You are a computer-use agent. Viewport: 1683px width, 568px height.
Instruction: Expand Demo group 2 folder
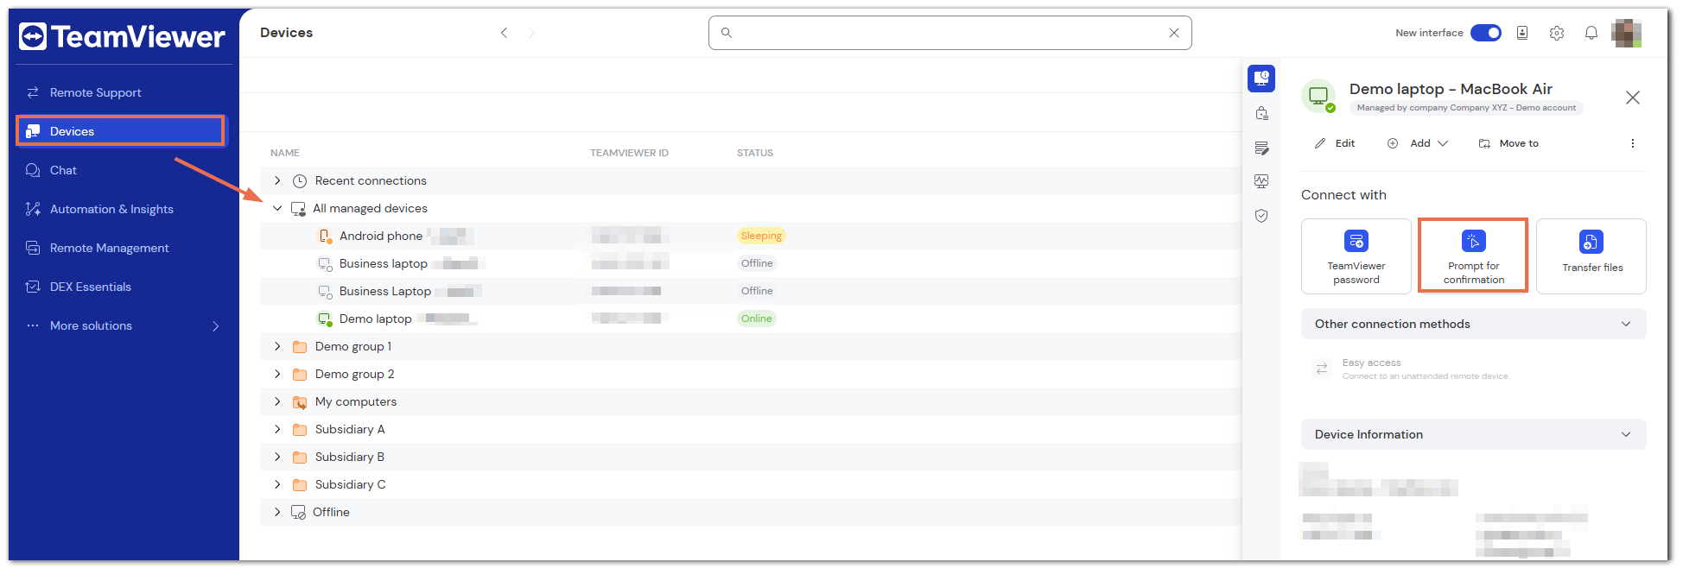pyautogui.click(x=277, y=374)
